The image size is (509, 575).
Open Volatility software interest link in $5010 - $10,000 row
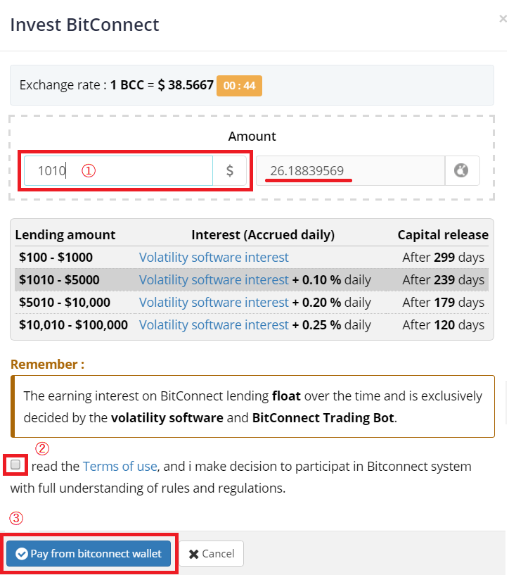(214, 303)
